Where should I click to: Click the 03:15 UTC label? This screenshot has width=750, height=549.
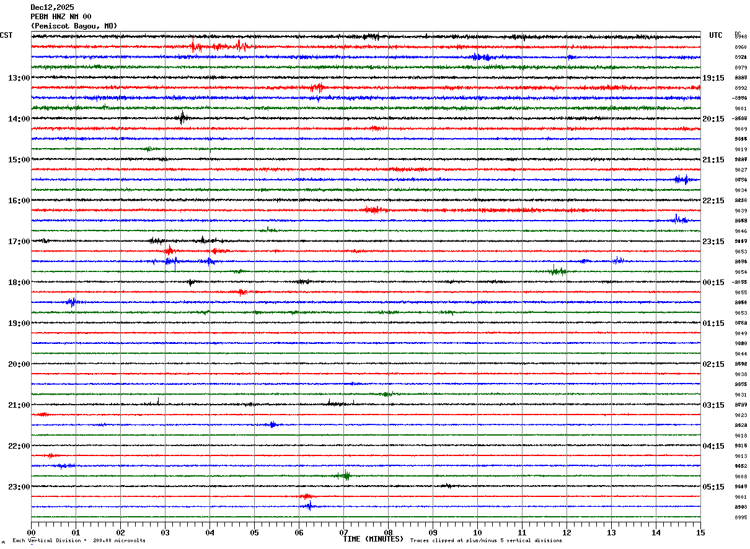coord(713,405)
